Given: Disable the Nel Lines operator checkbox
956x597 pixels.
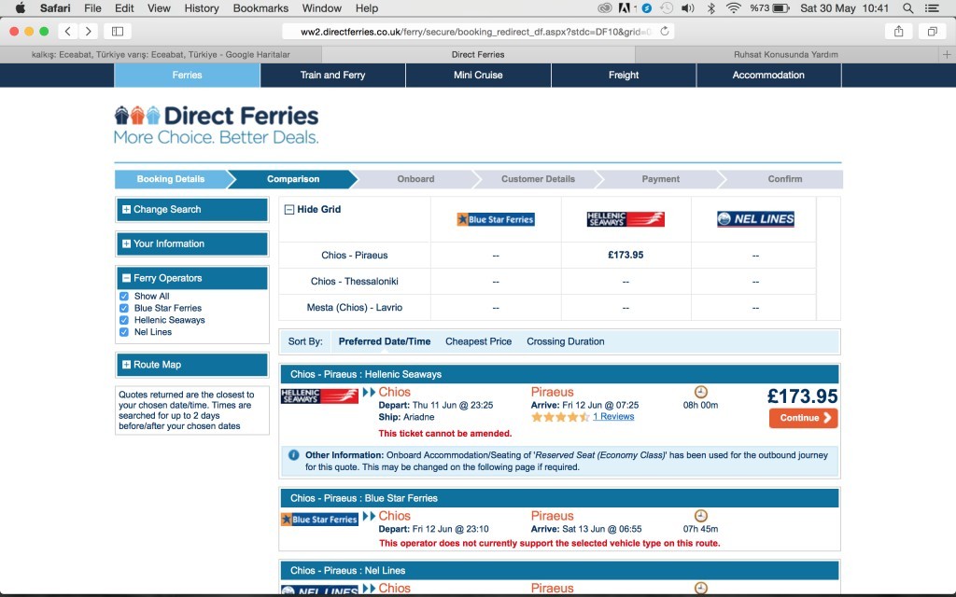Looking at the screenshot, I should pyautogui.click(x=124, y=332).
